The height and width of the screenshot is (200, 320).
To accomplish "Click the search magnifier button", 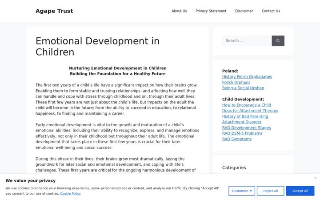I will coord(278,41).
